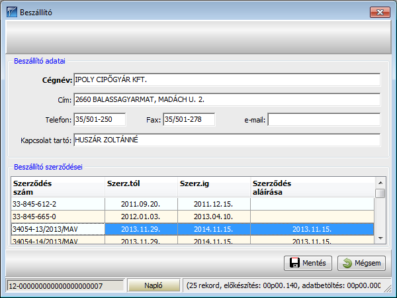Click the contracts list scroll up arrow
Screen dimensions: 397x298
[380, 183]
